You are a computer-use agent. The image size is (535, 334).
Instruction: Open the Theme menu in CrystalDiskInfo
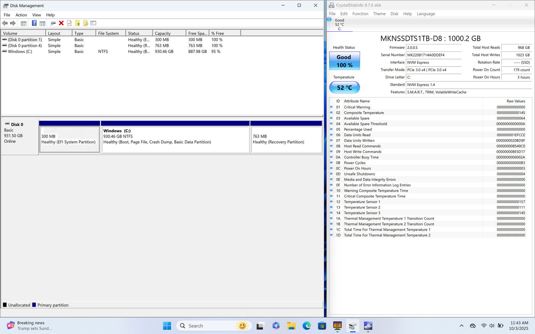click(379, 14)
